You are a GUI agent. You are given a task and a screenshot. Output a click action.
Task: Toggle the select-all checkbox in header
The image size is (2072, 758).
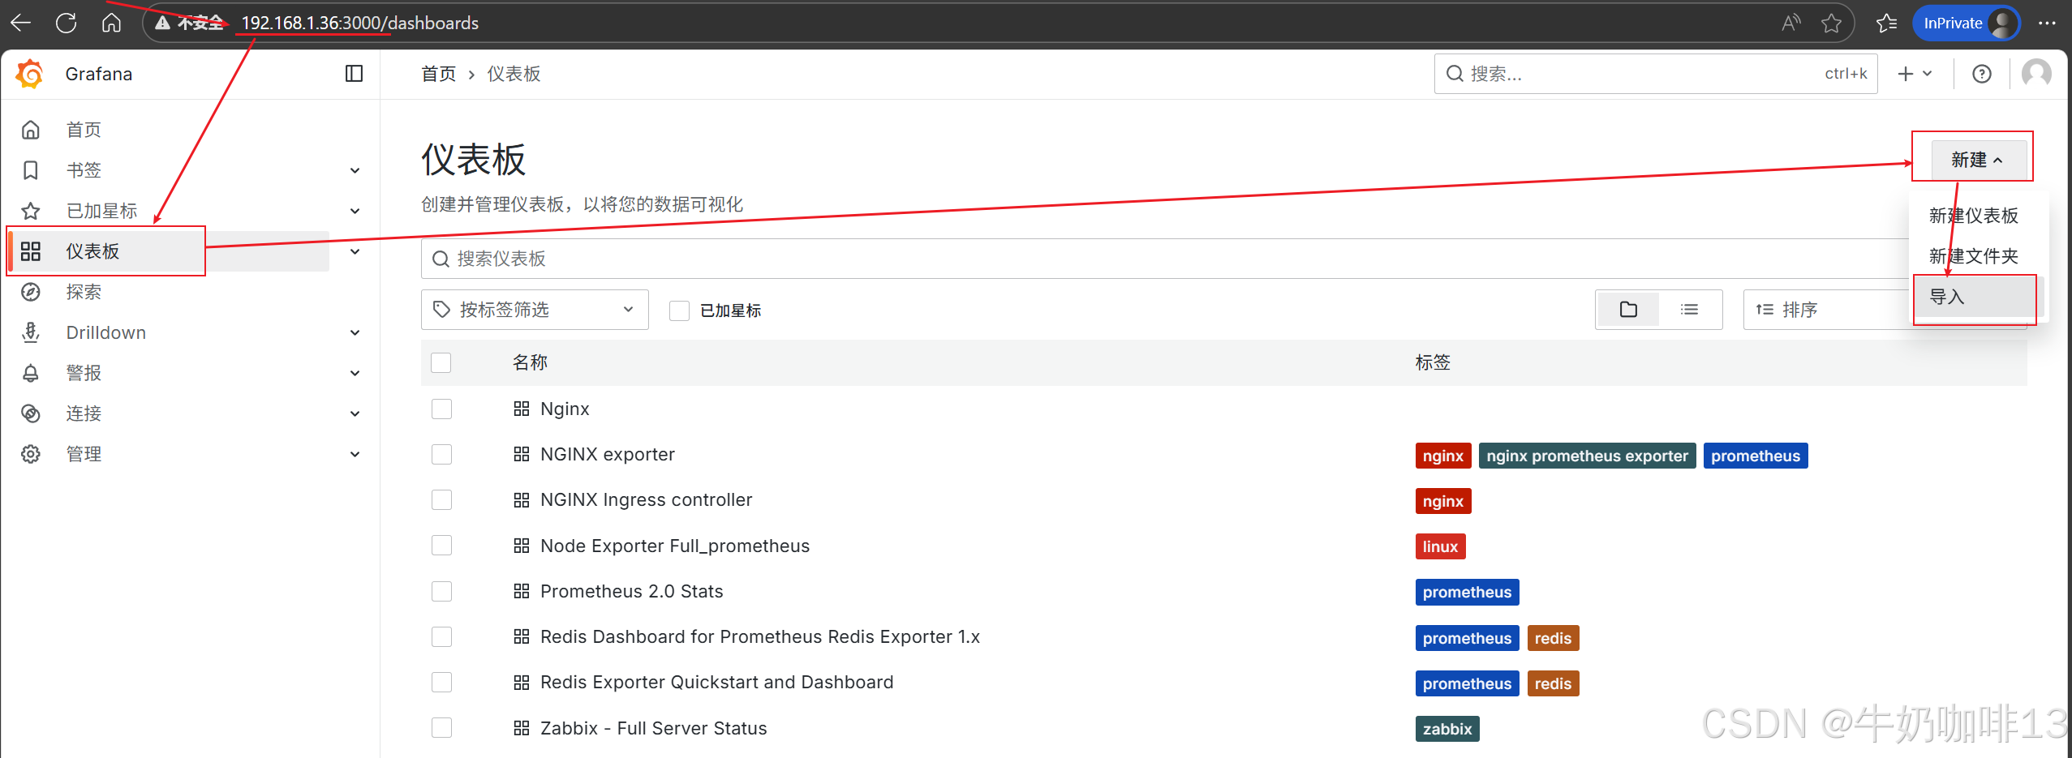[x=441, y=362]
